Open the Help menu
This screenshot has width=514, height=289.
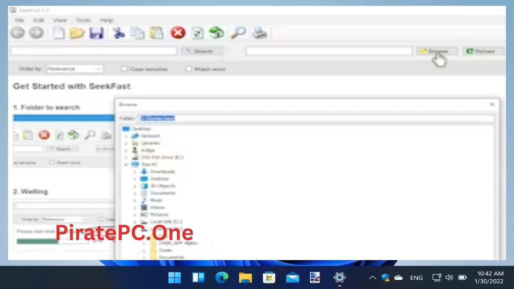[x=106, y=20]
